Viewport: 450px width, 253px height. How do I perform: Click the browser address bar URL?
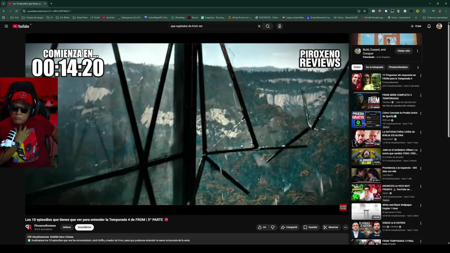[x=49, y=11]
